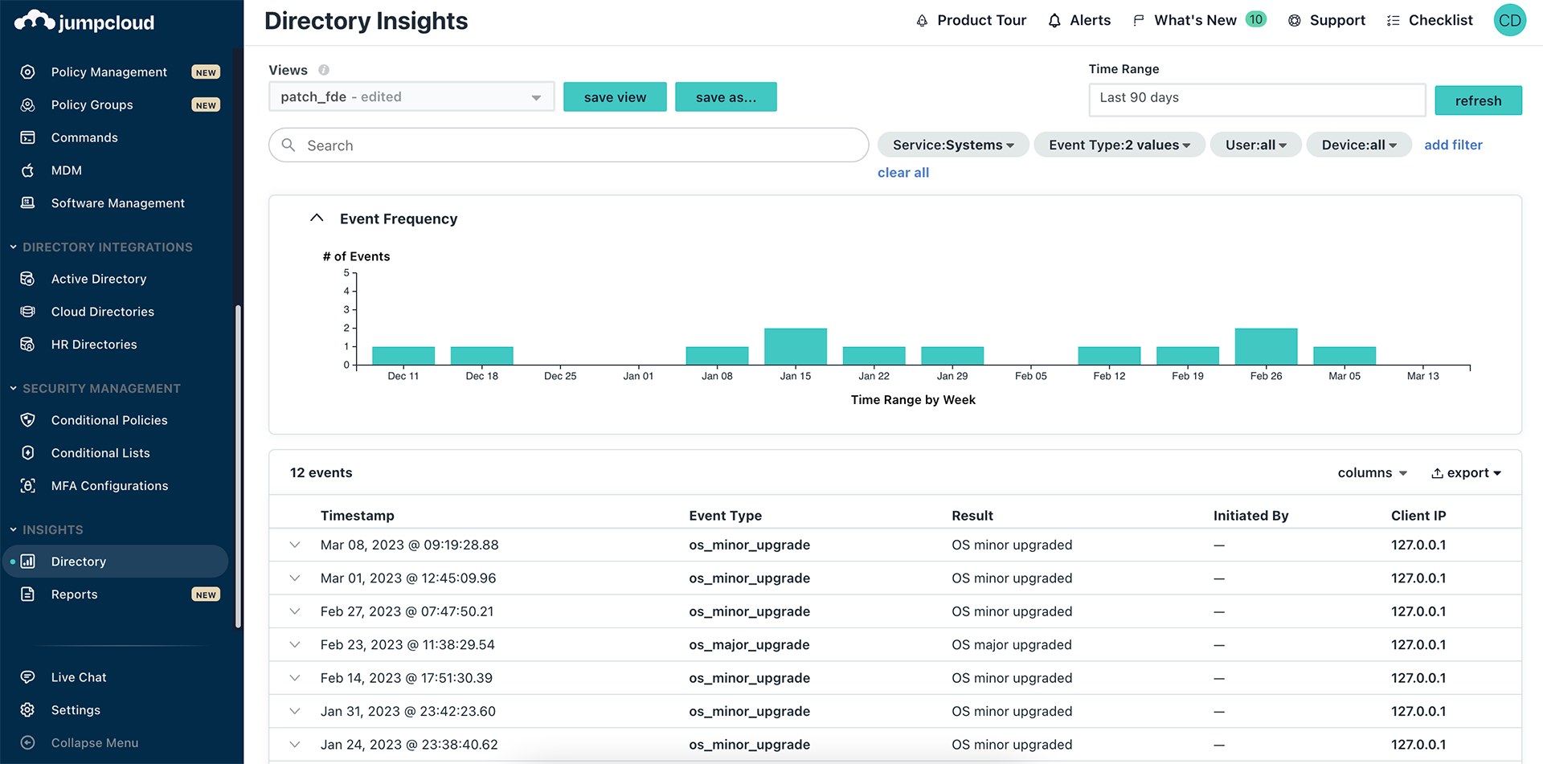Open the Product Tour rocket icon

(922, 21)
